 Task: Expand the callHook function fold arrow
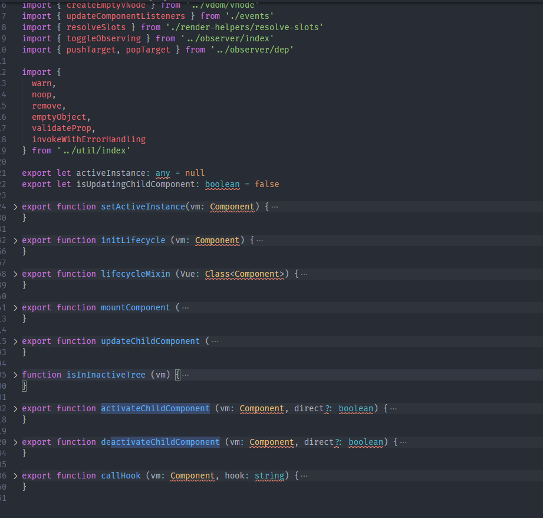coord(15,476)
